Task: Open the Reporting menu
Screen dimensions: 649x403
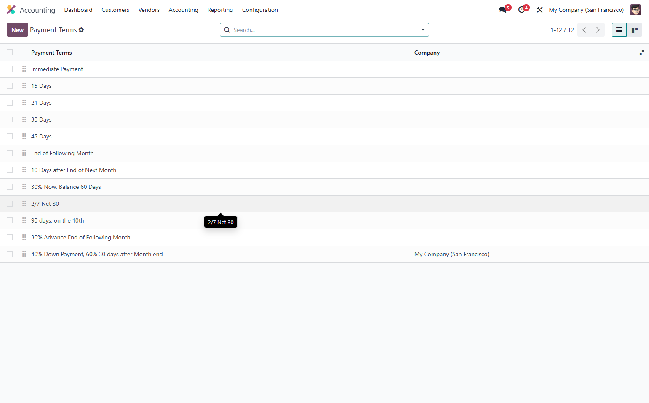Action: (220, 10)
